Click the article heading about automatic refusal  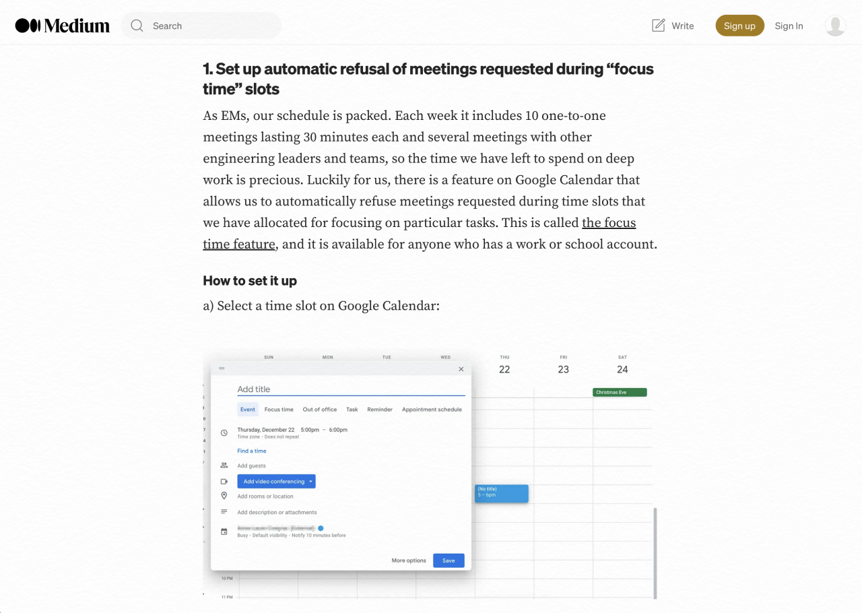pyautogui.click(x=428, y=78)
